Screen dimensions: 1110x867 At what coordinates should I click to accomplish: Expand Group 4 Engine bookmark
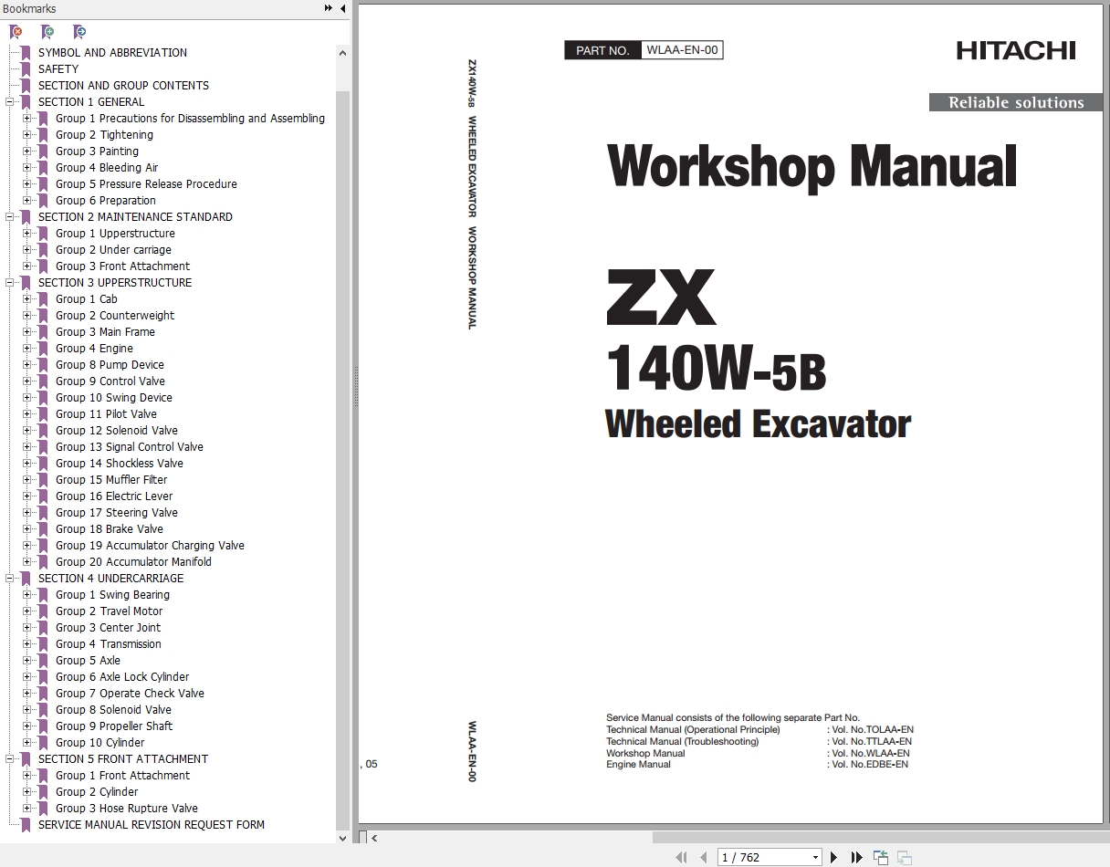coord(26,349)
